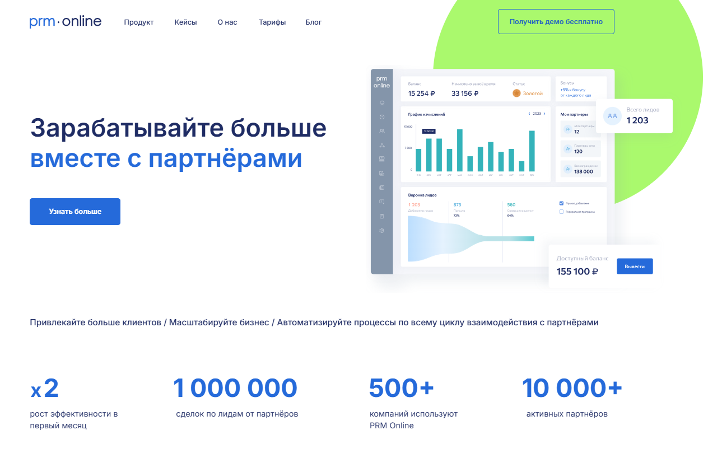Open the clock history icon in dashboard sidebar

point(382,117)
